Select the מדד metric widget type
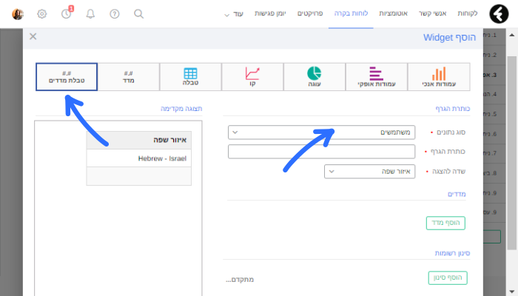This screenshot has width=518, height=296. tap(129, 77)
